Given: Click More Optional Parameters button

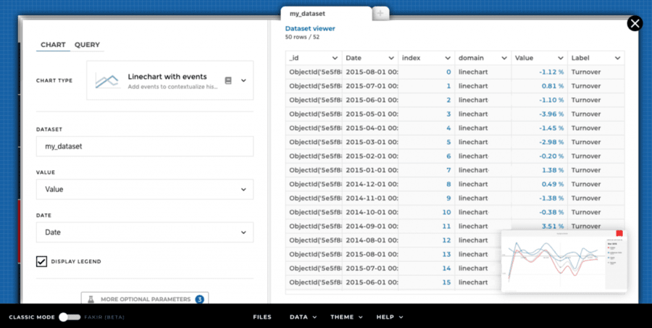Looking at the screenshot, I should click(x=145, y=299).
